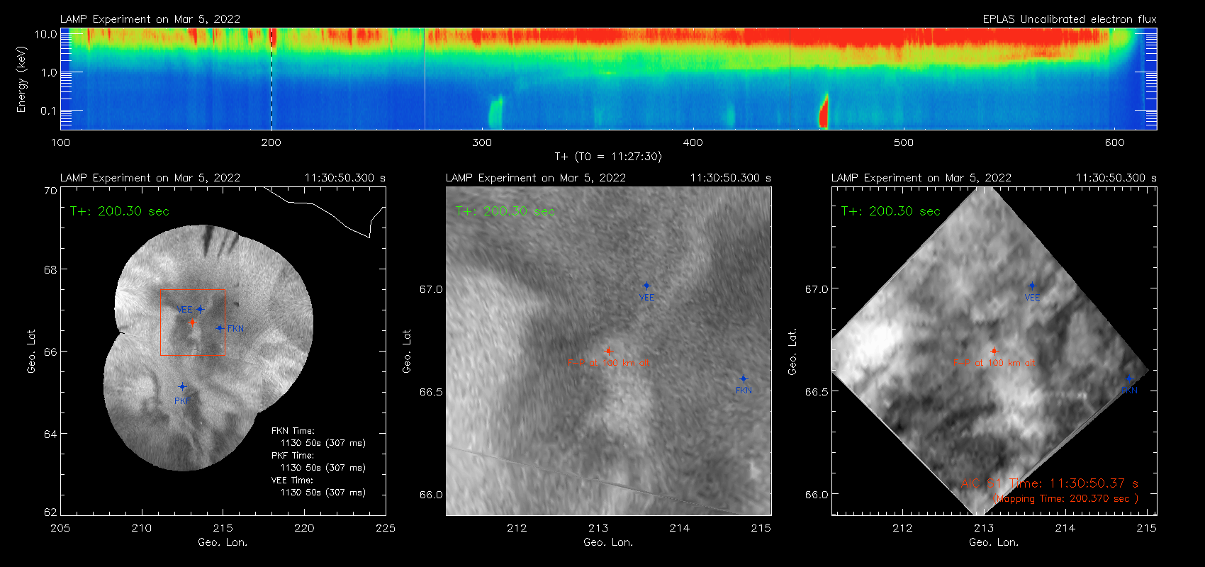The image size is (1205, 567).
Task: Click the 'VEE Time:' legend label
Action: 293,481
